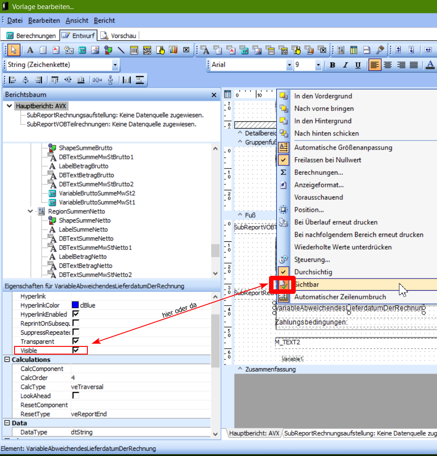Toggle Freilassen bei Nullwert menu option
The image size is (437, 456).
point(358,160)
